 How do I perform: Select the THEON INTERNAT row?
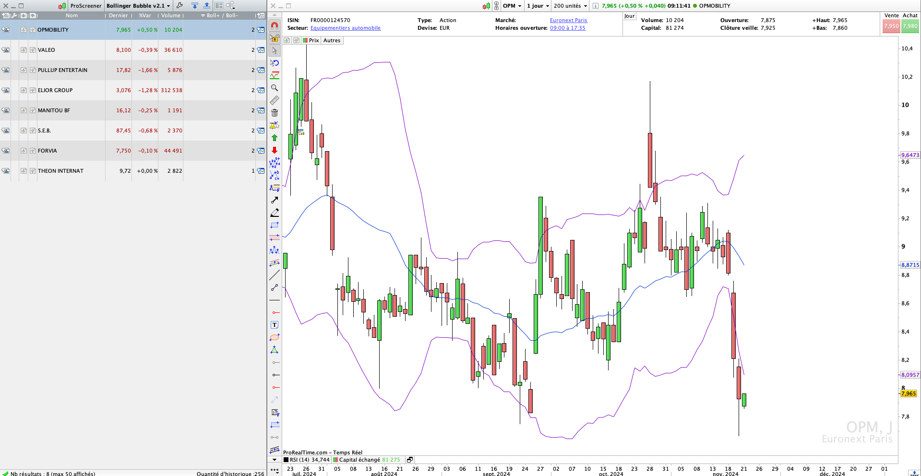[133, 171]
